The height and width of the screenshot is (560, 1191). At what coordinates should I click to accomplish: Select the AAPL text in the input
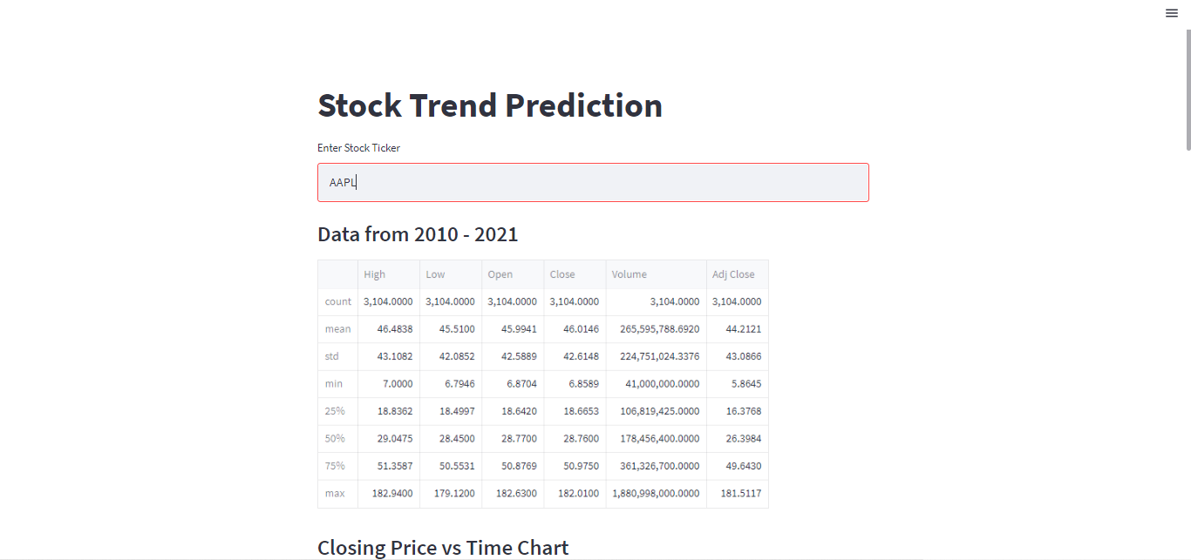point(342,182)
